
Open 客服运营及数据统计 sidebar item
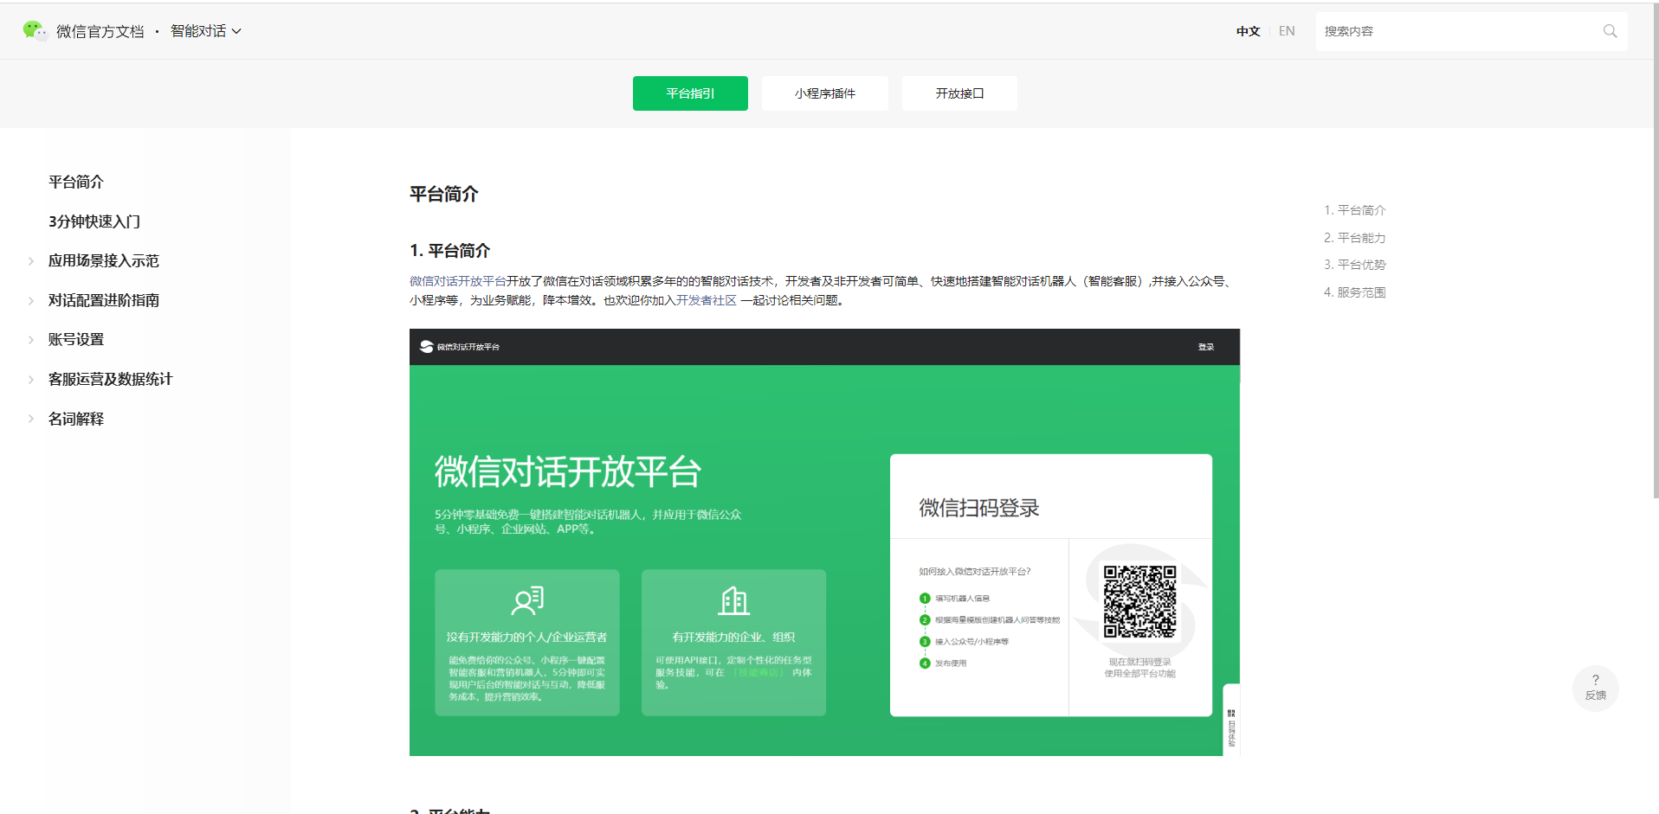coord(111,379)
